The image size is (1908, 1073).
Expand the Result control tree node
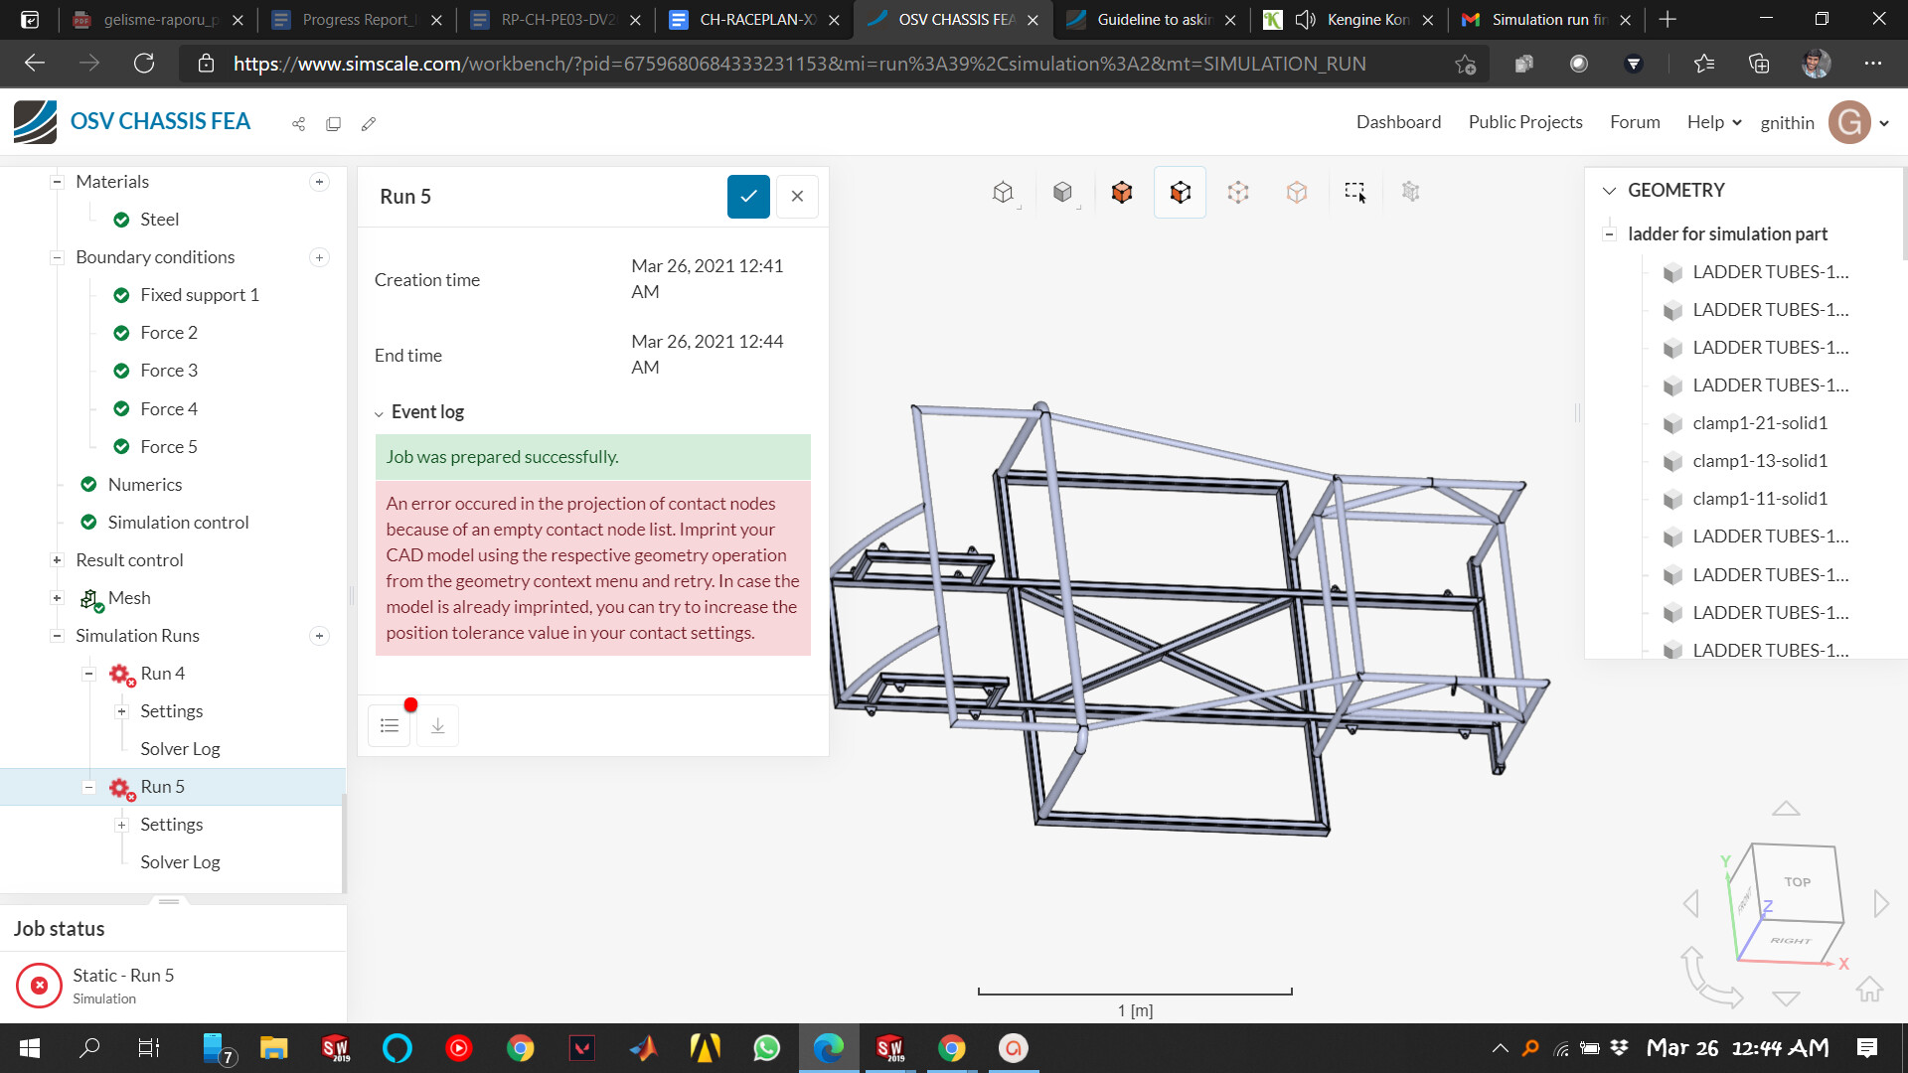pos(57,560)
